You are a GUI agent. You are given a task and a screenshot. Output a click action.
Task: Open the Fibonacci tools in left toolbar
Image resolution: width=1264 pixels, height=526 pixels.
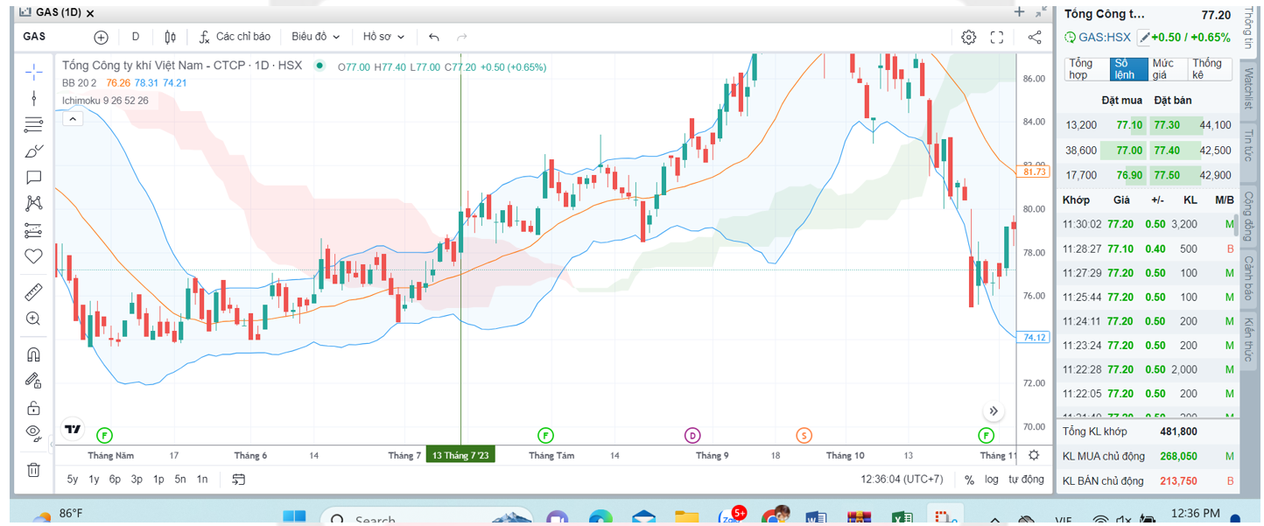point(33,124)
